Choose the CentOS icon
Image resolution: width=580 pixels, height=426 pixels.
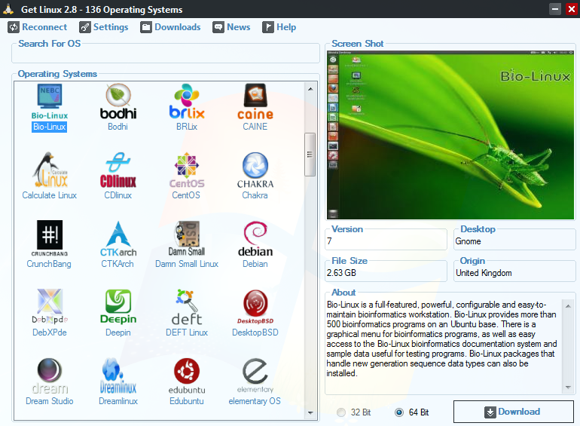(187, 170)
